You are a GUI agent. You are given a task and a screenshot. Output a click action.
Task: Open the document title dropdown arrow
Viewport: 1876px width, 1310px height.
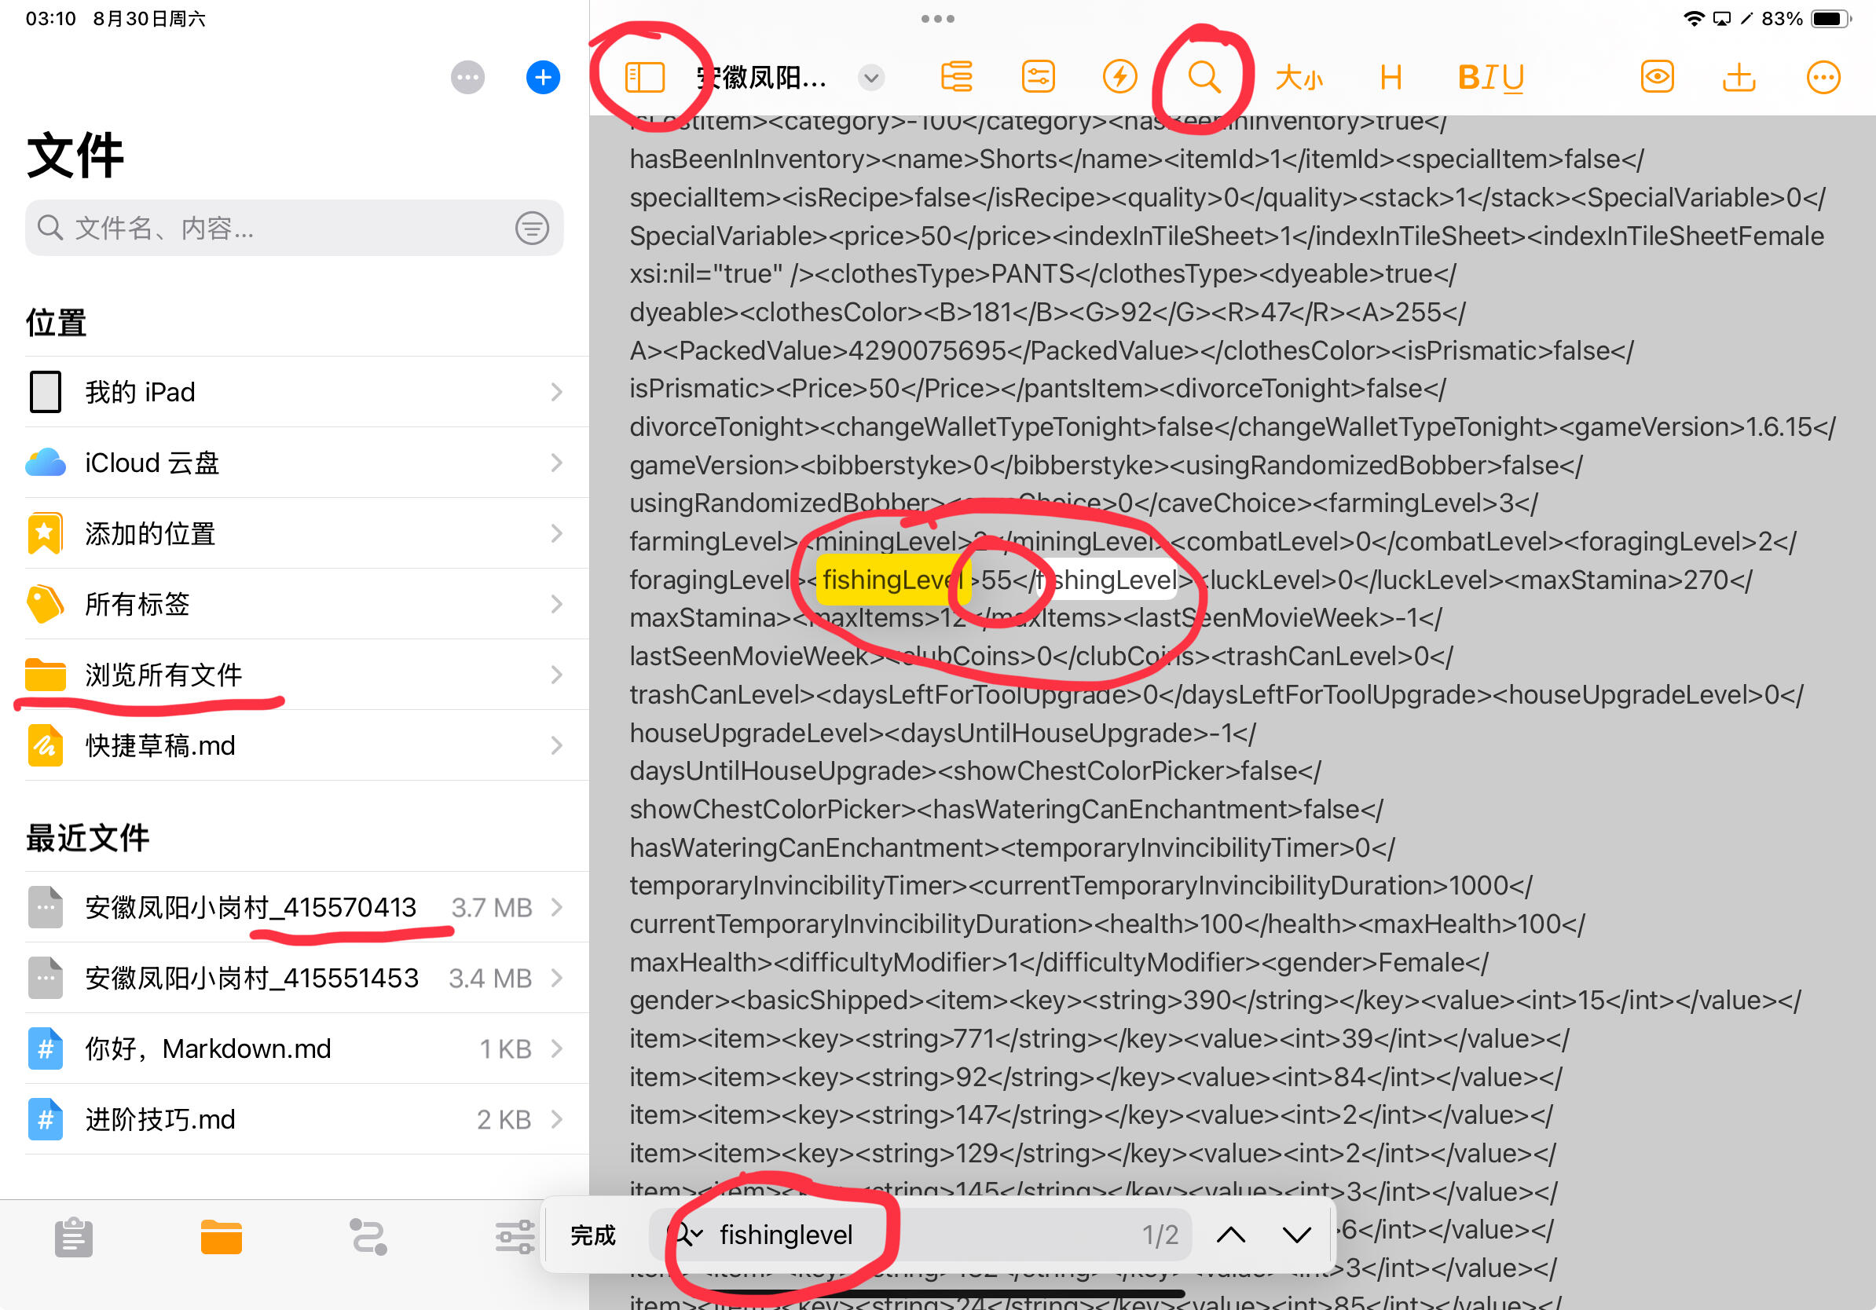(872, 78)
